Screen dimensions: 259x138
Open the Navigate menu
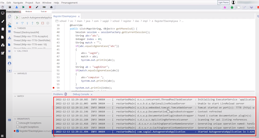coord(18,3)
